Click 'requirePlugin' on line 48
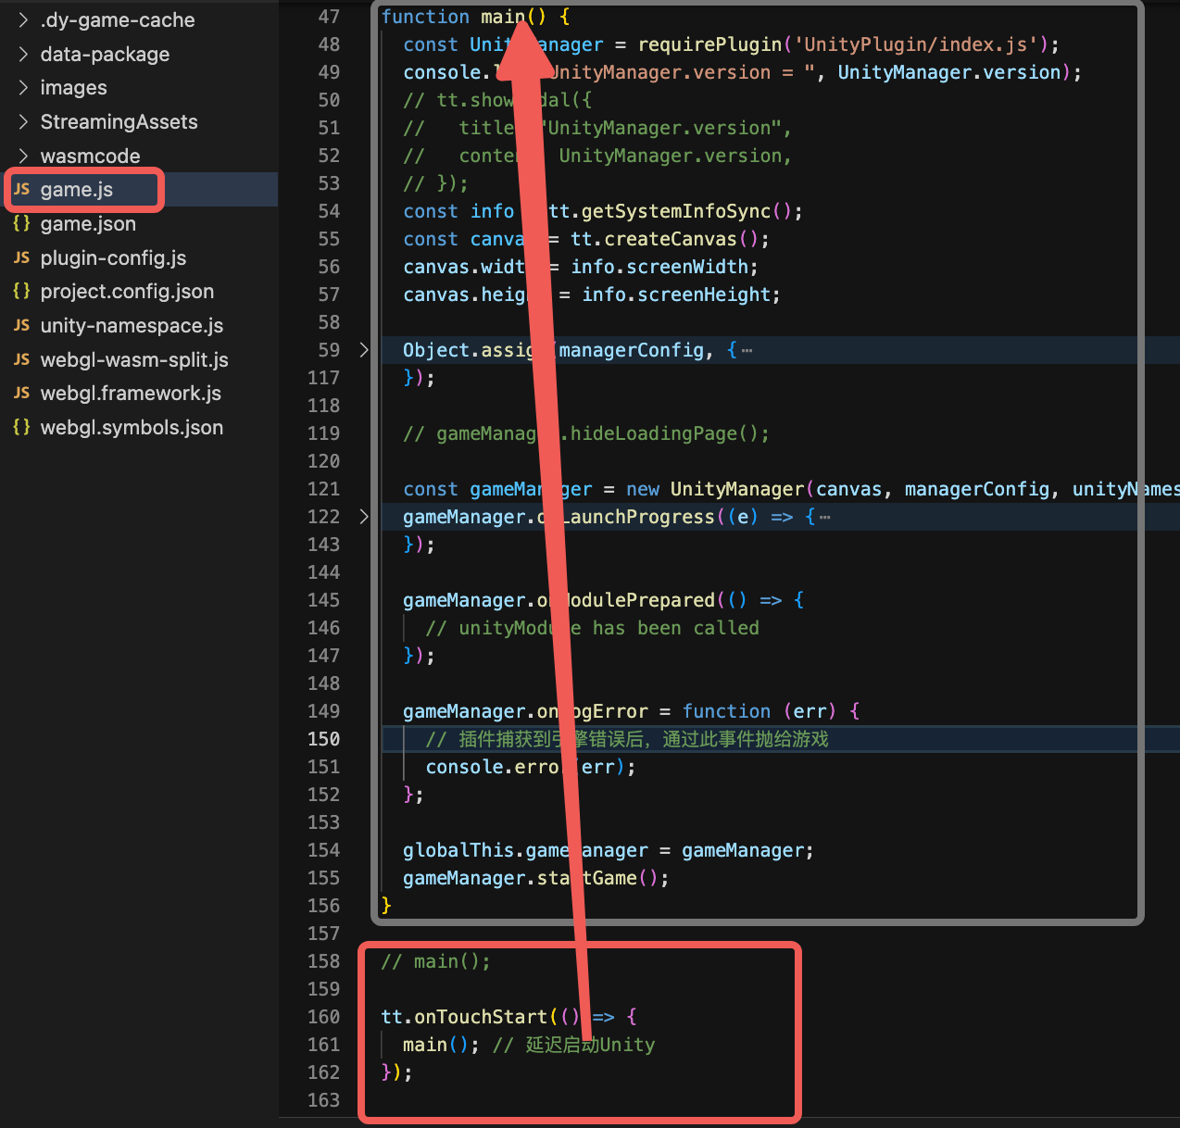This screenshot has width=1180, height=1128. point(709,44)
